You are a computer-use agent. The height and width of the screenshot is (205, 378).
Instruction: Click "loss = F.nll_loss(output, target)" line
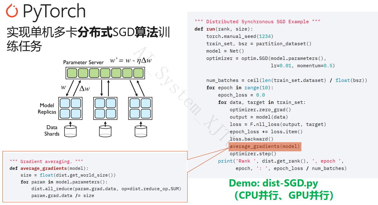pyautogui.click(x=278, y=124)
